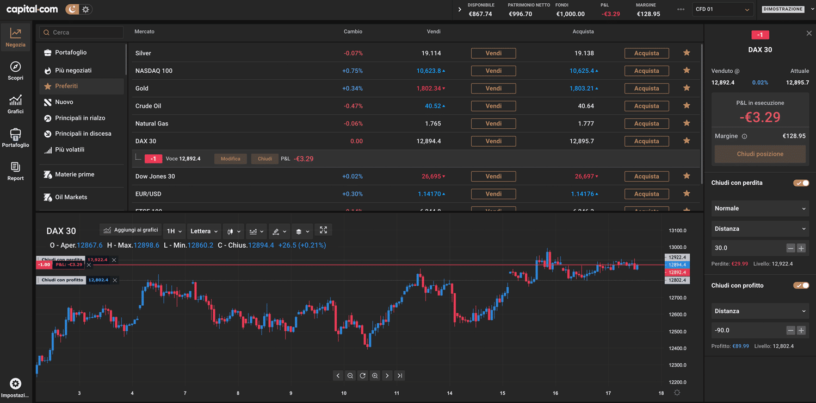Toggle EUR/USD favorite star
Image resolution: width=816 pixels, height=403 pixels.
[687, 194]
